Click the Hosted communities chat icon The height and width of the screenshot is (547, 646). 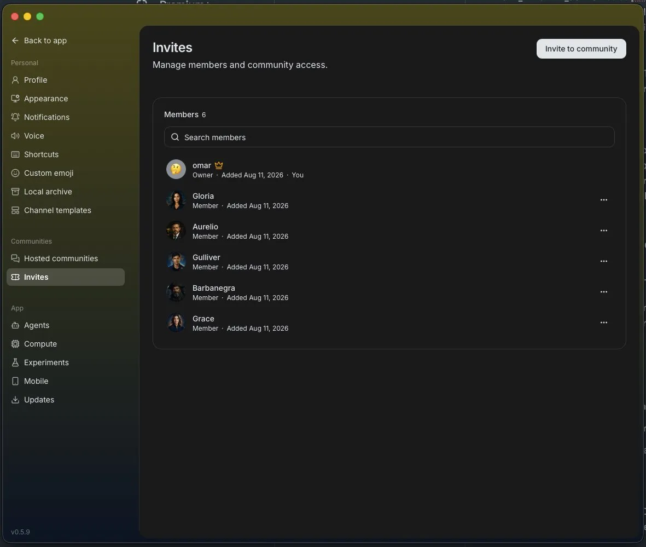[x=15, y=258]
